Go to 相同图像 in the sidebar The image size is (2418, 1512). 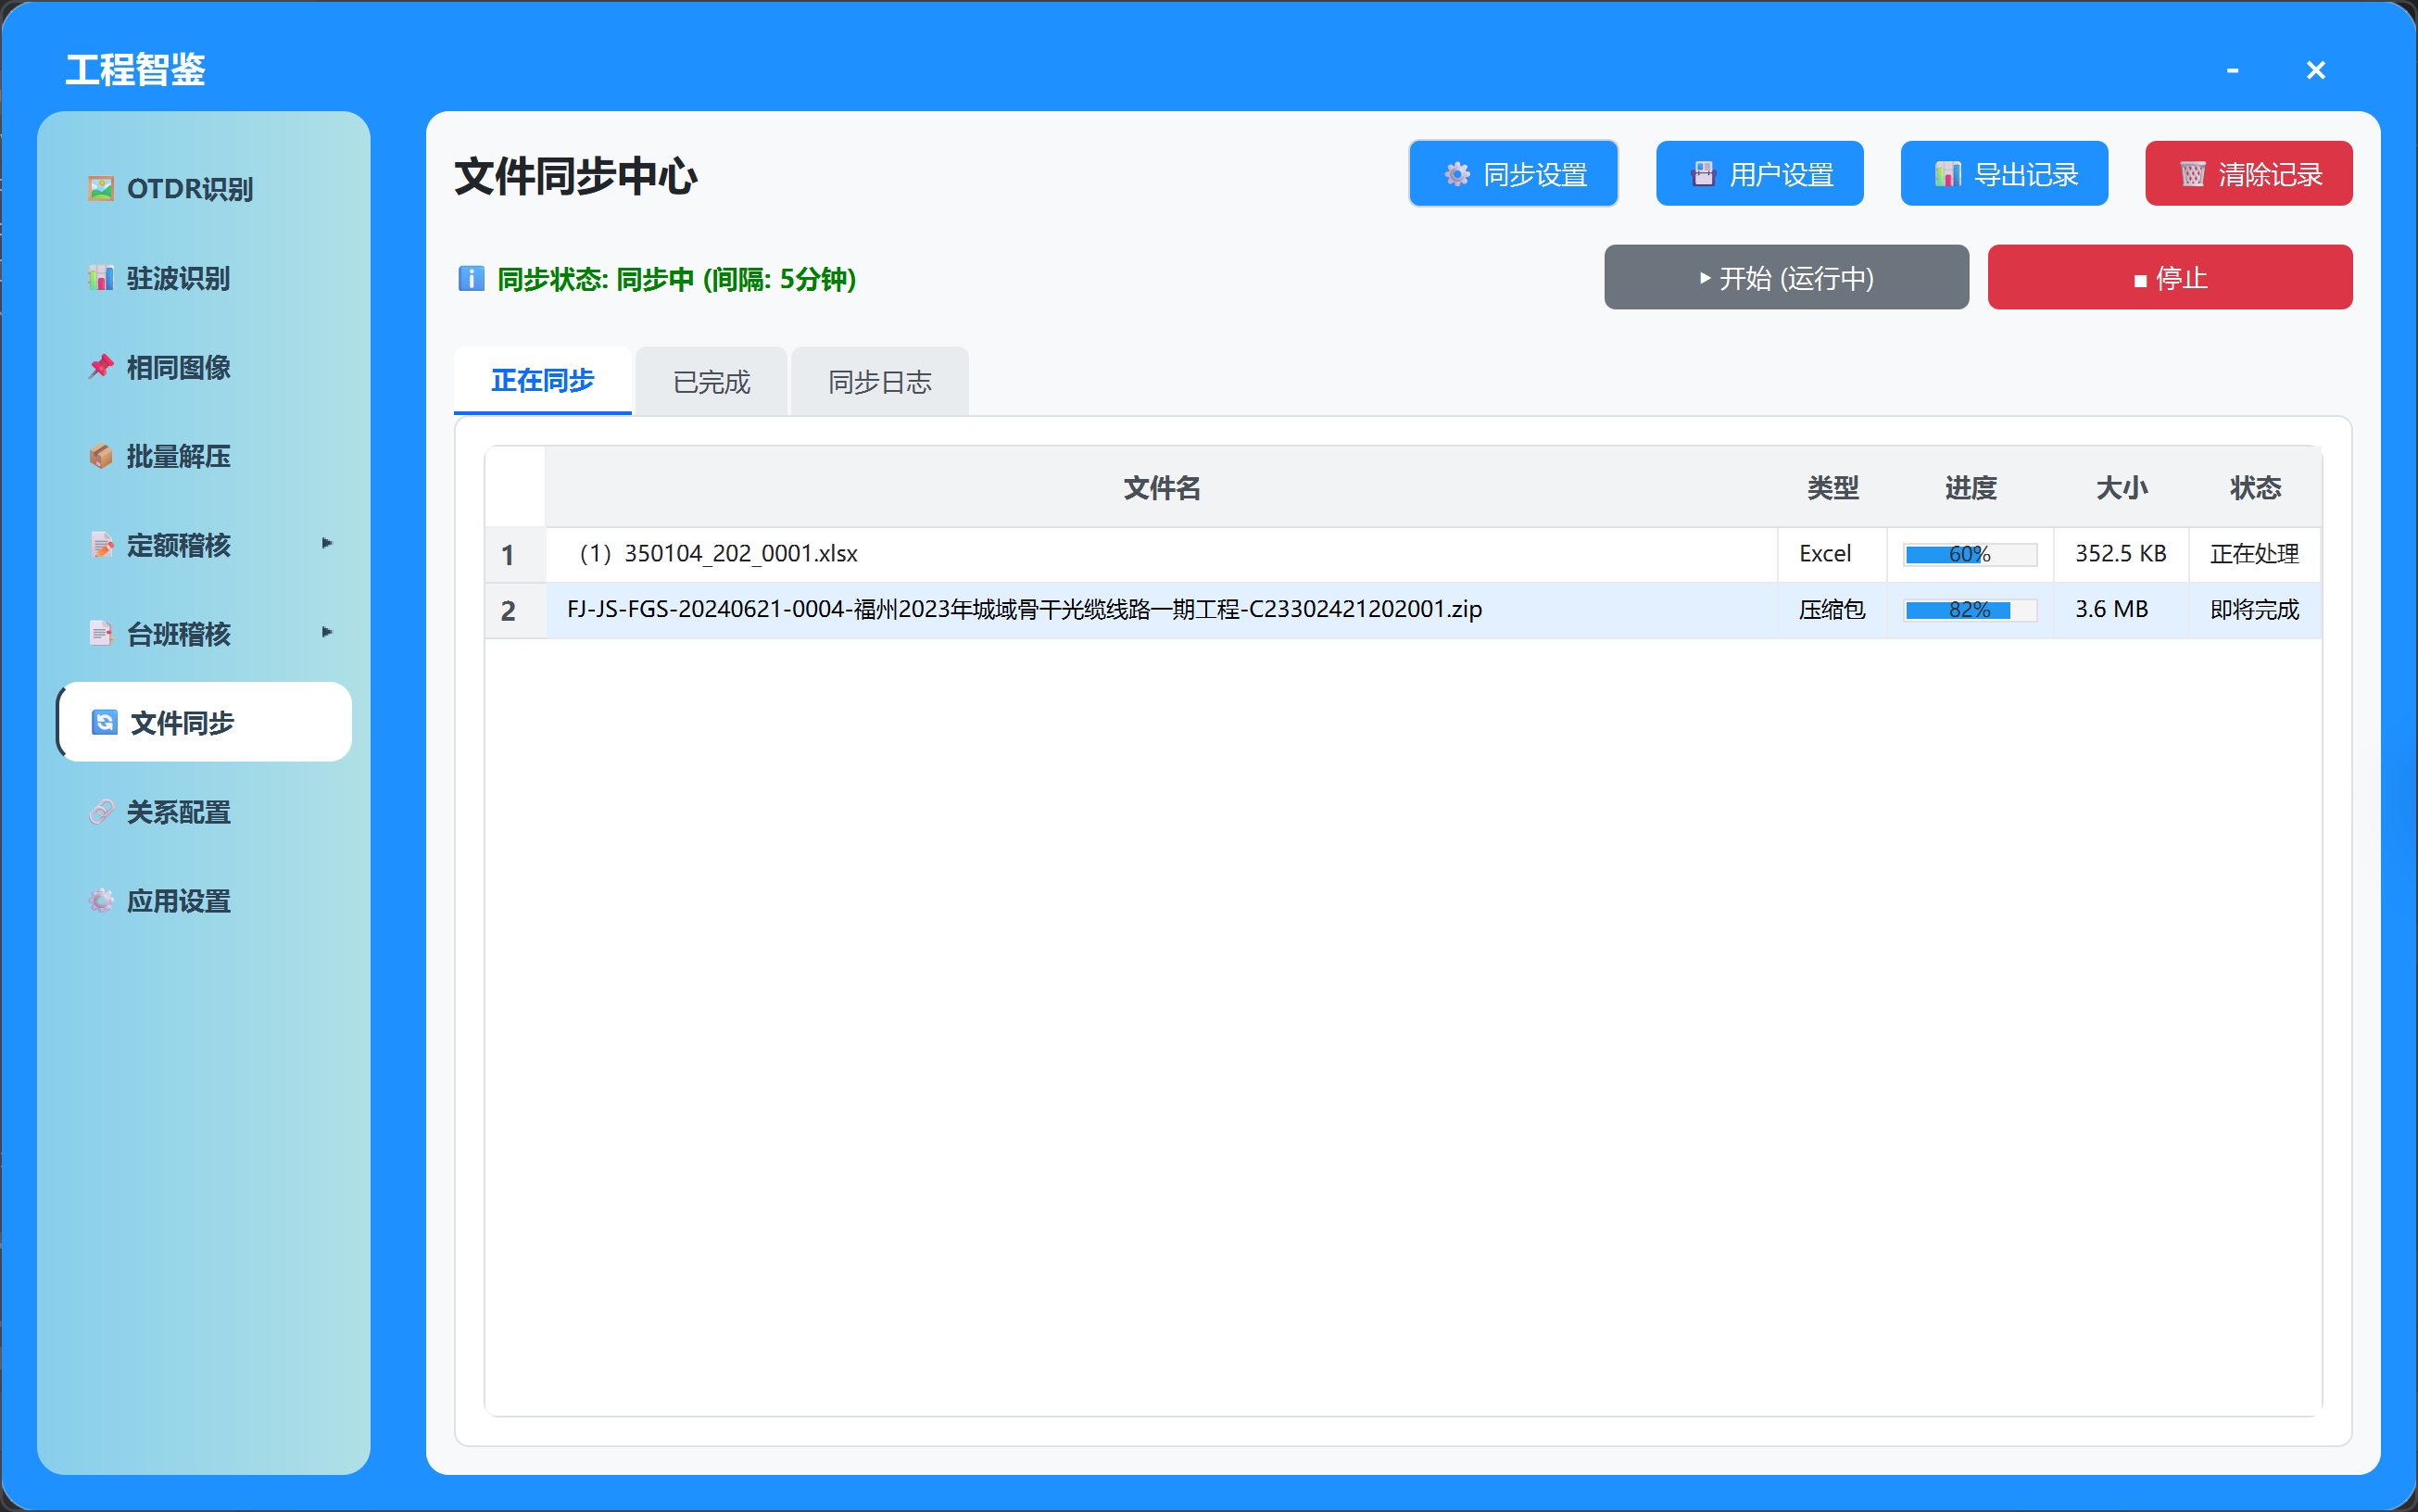coord(204,366)
